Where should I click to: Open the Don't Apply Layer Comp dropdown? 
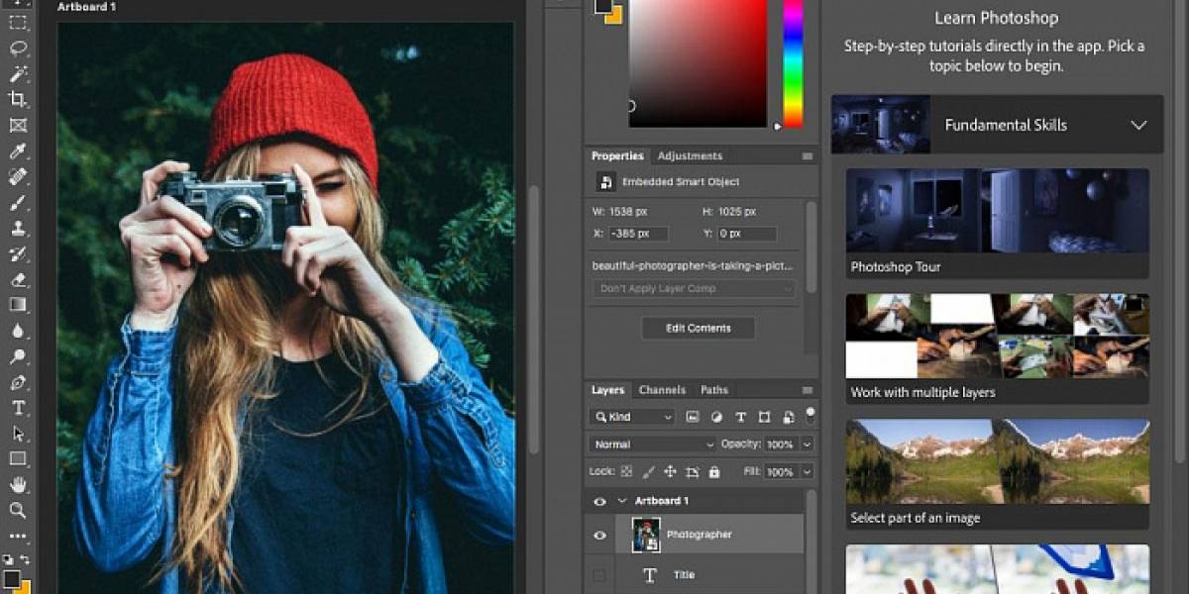(694, 289)
